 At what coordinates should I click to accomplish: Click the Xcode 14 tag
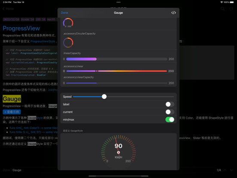27,19
